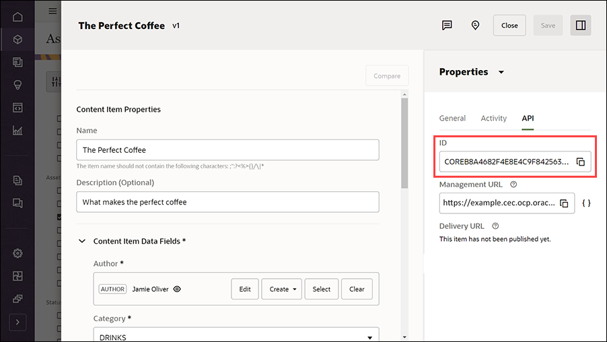Click the Name field 'The Perfect Coffee'

pos(227,150)
